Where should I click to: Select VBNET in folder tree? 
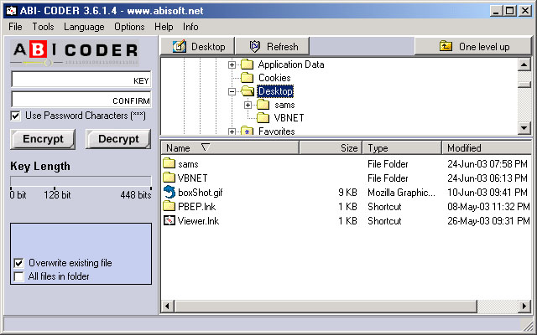tap(289, 118)
